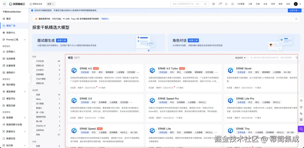
Task: Click the ERNIE Speed Pro model logo icon
Action: (152, 100)
